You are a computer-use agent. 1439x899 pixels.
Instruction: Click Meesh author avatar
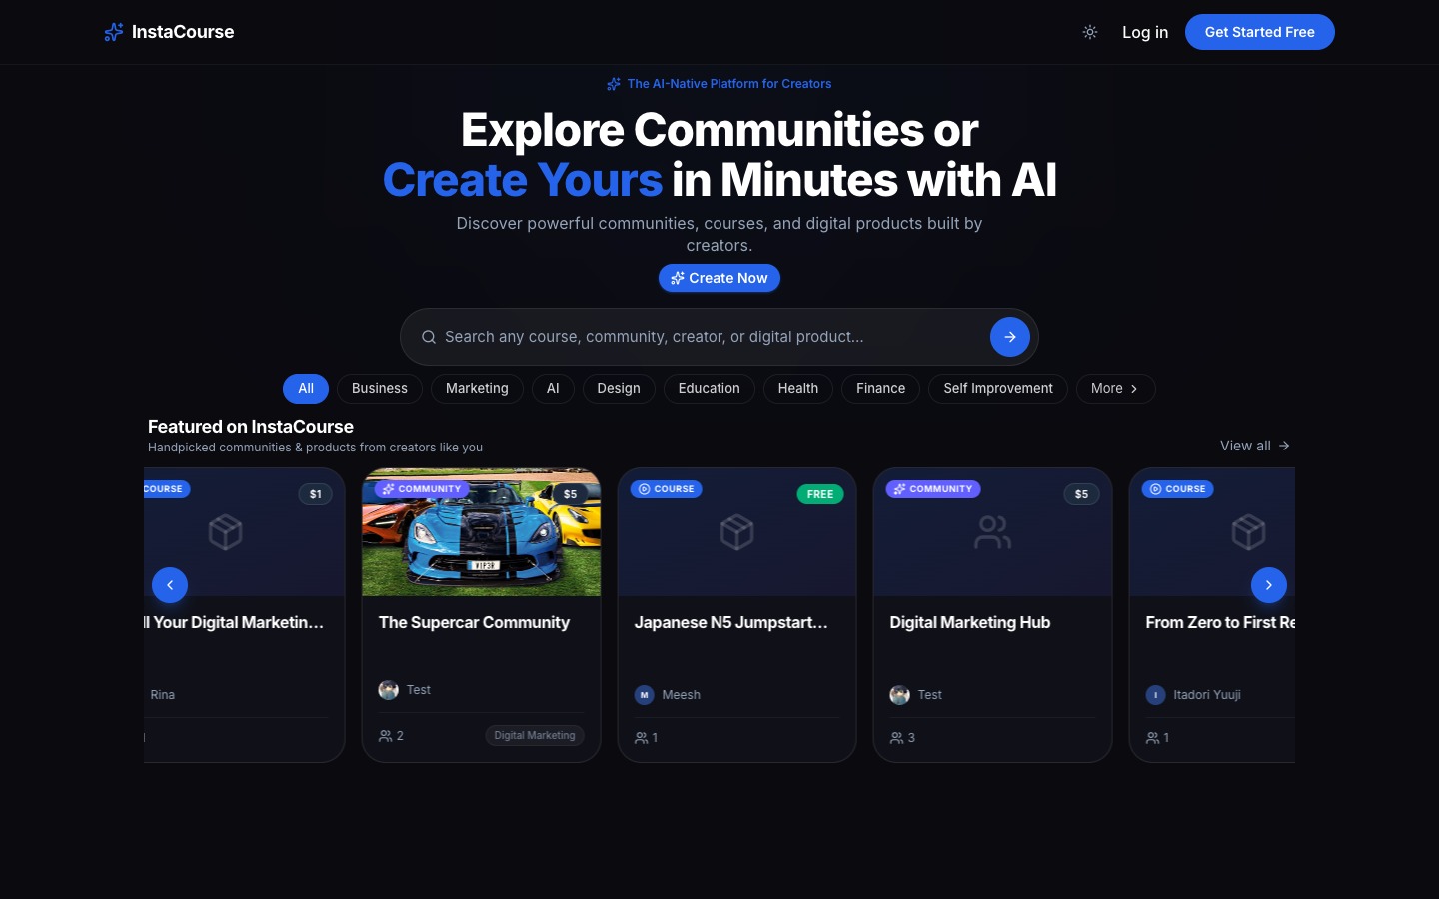click(x=645, y=695)
